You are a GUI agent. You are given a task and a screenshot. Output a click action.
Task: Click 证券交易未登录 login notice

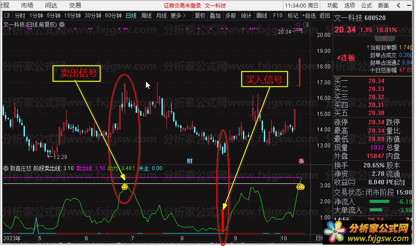(182, 5)
